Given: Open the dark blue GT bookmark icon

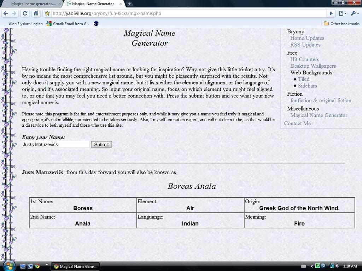Looking at the screenshot, I should 96,24.
